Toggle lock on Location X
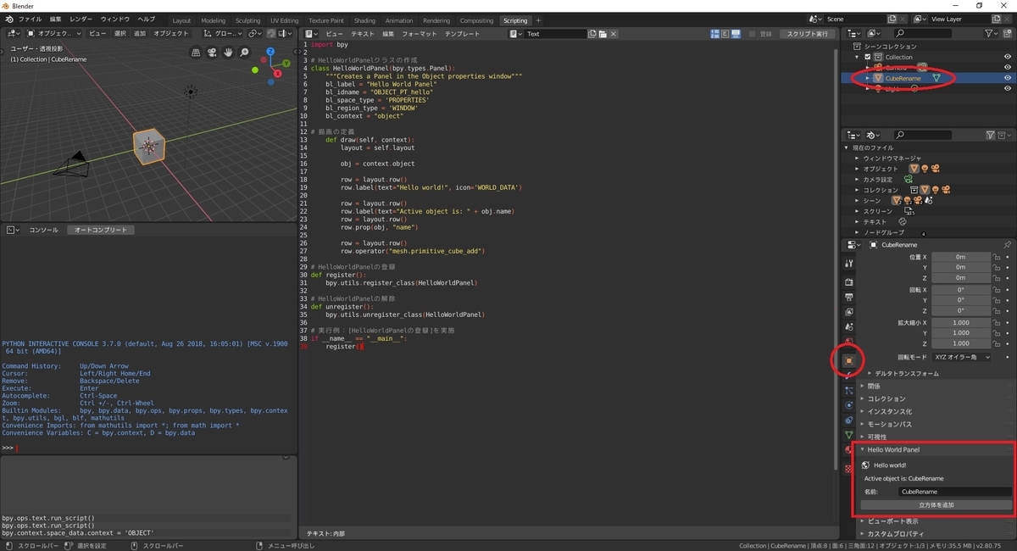This screenshot has height=551, width=1017. tap(998, 257)
